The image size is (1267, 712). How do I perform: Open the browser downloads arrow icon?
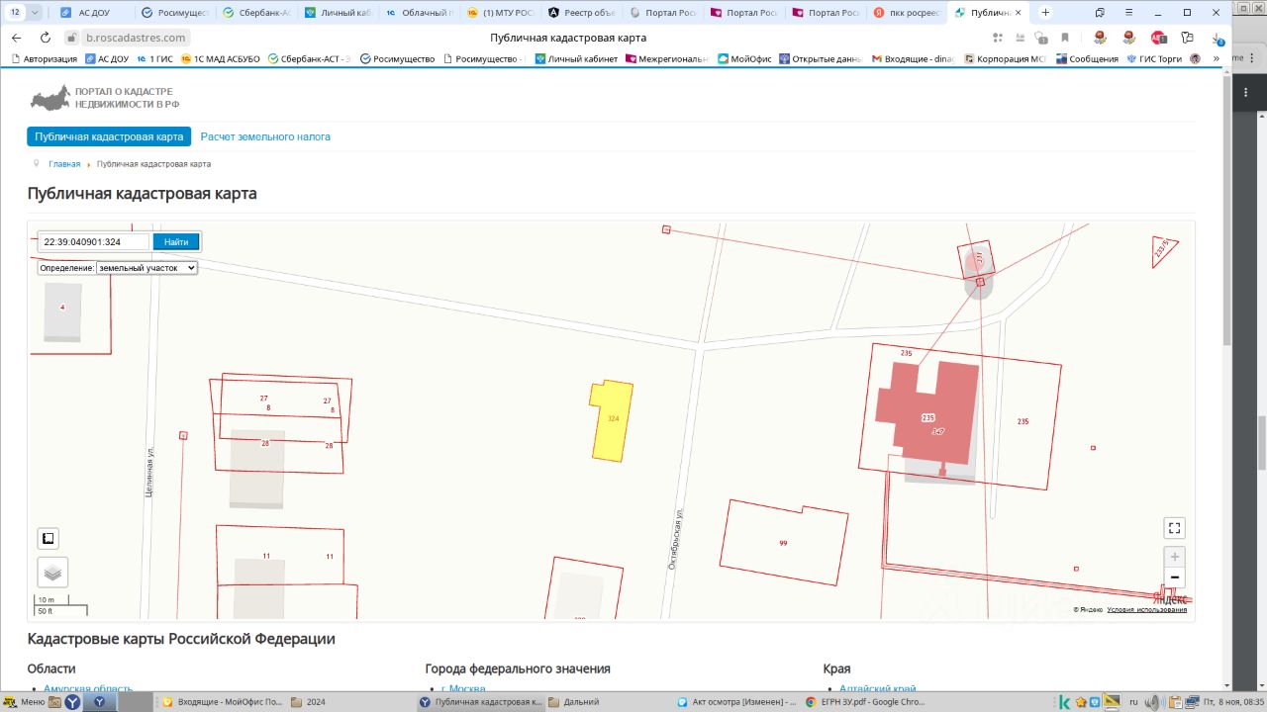(1220, 38)
